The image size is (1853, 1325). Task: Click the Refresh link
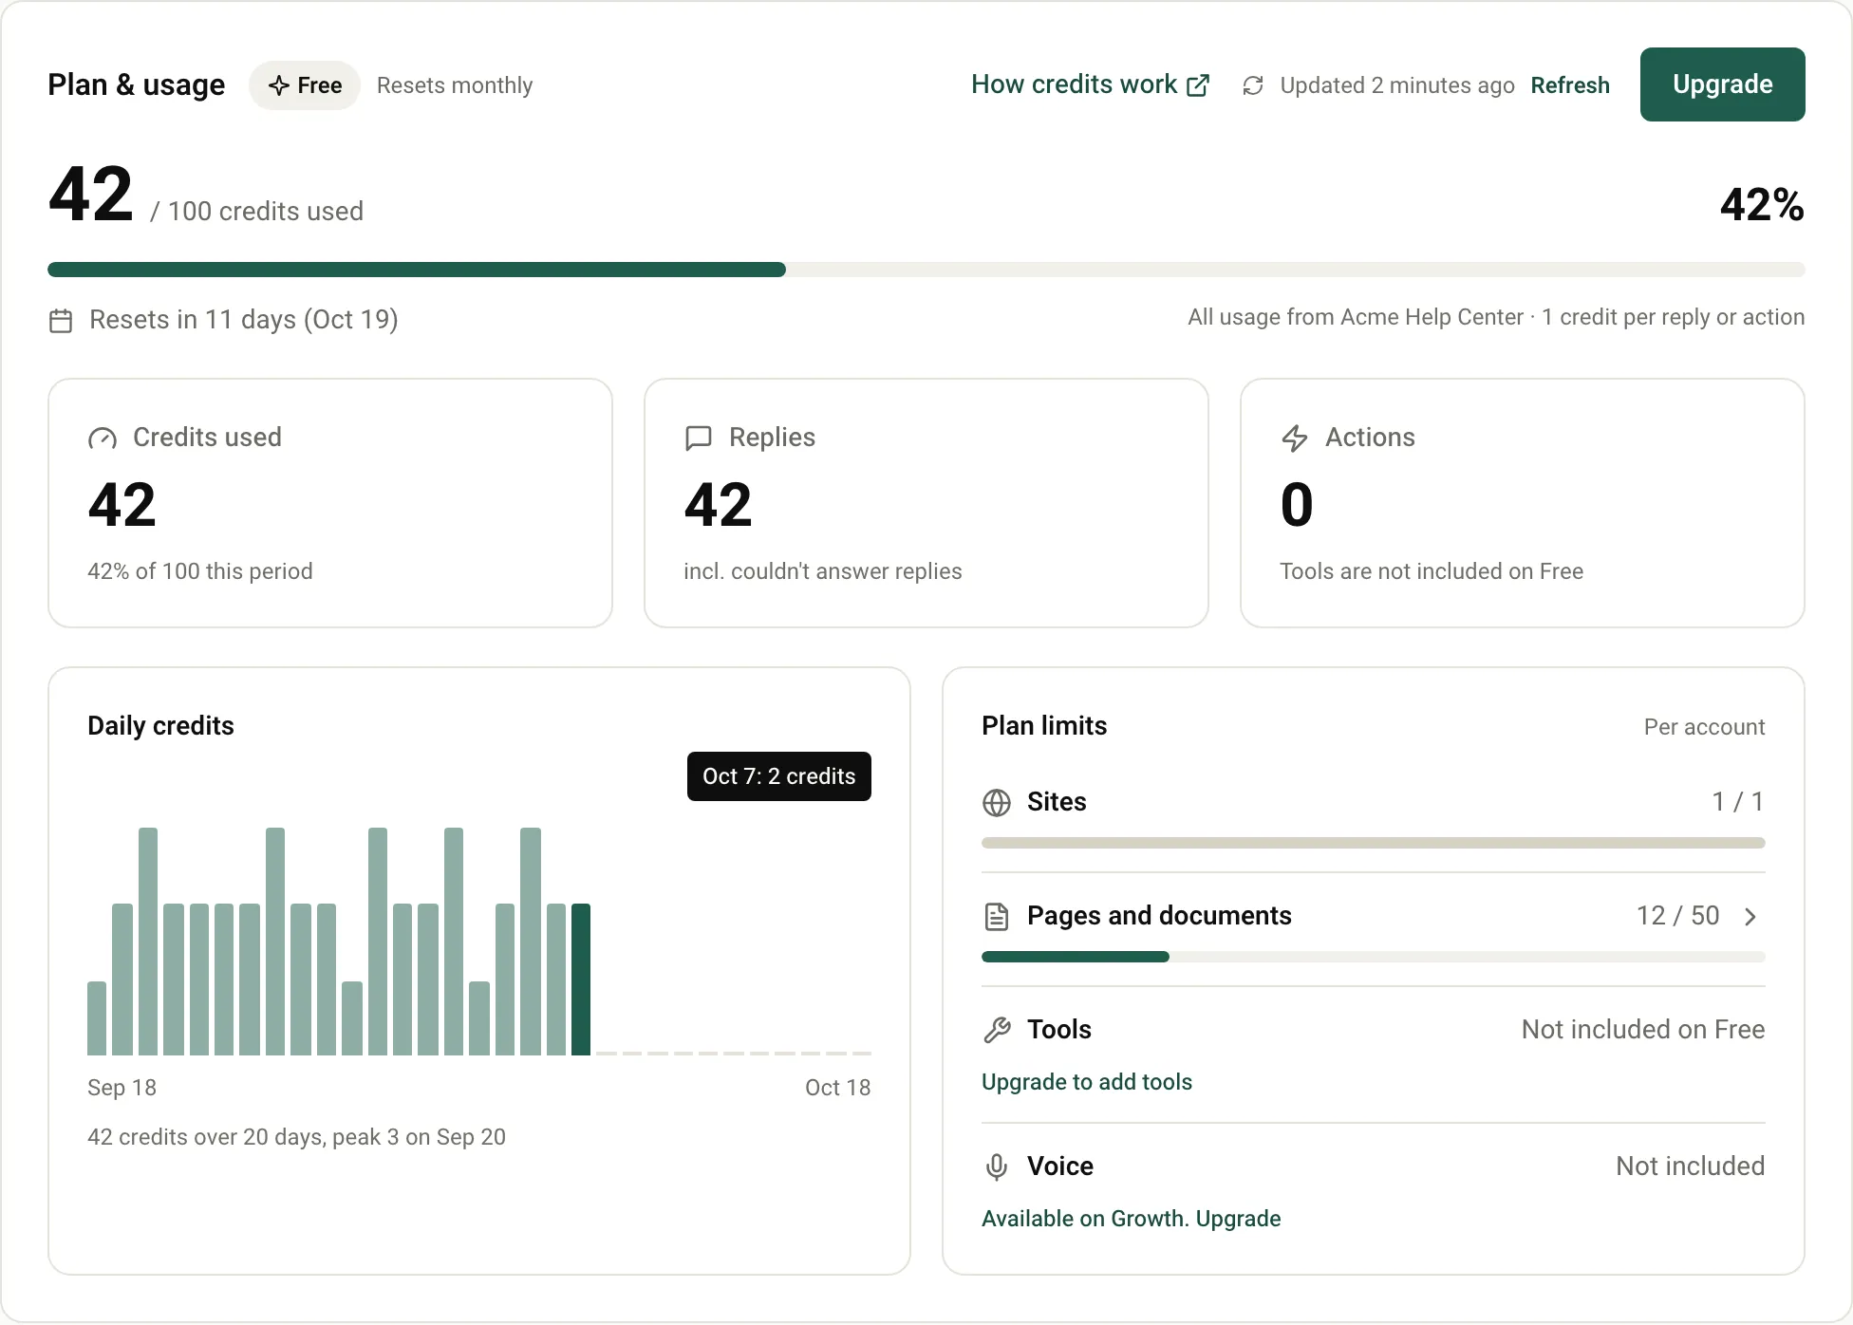(x=1570, y=85)
